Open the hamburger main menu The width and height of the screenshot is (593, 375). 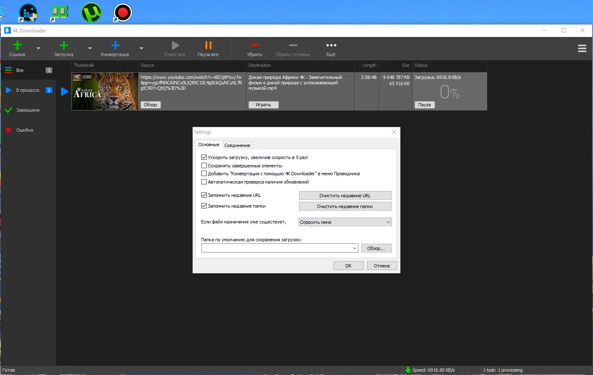(x=582, y=49)
